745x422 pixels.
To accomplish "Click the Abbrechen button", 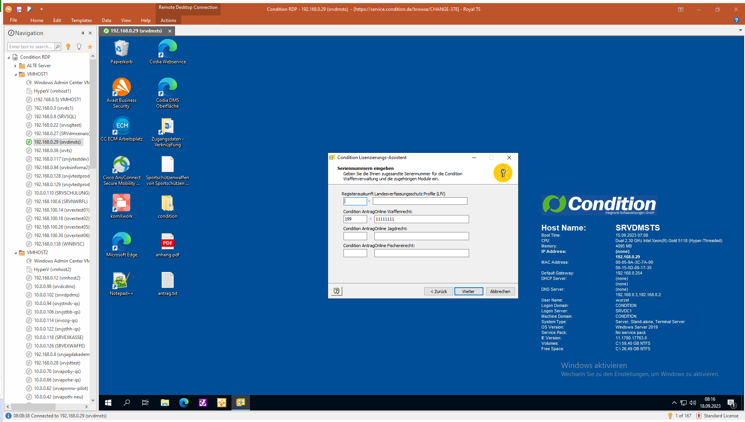I will click(x=500, y=292).
